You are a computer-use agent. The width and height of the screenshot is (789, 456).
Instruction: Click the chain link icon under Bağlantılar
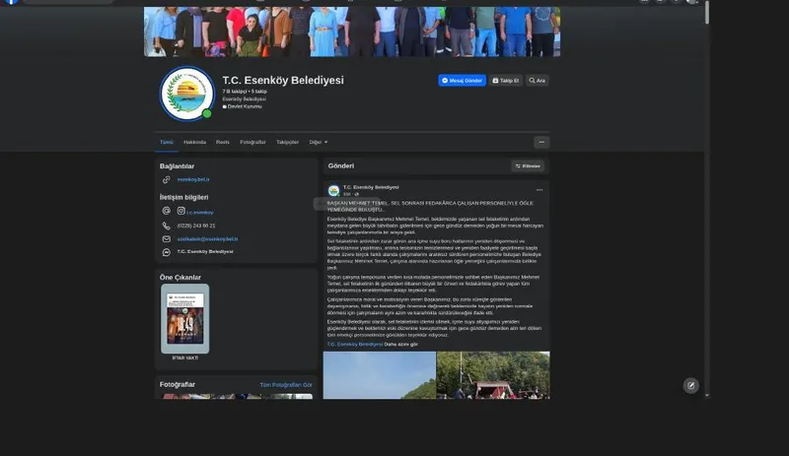(x=166, y=179)
